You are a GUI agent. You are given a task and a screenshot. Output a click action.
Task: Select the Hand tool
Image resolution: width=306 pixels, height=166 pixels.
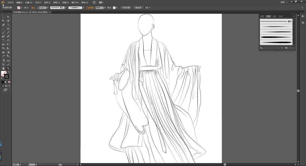[x=3, y=68]
